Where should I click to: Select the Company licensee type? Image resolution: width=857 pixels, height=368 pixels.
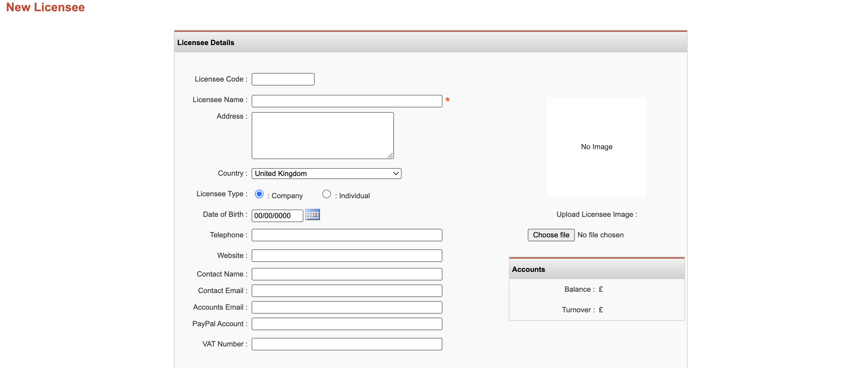(259, 194)
